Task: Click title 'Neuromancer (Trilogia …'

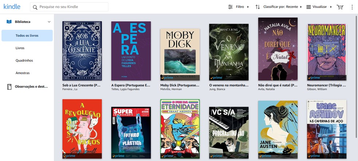Action: (x=326, y=85)
